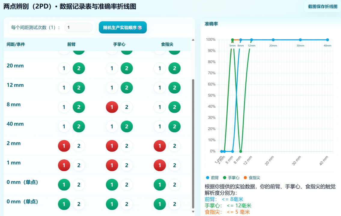Toggle the 前臂 legend series
The image size is (341, 216).
pyautogui.click(x=212, y=178)
